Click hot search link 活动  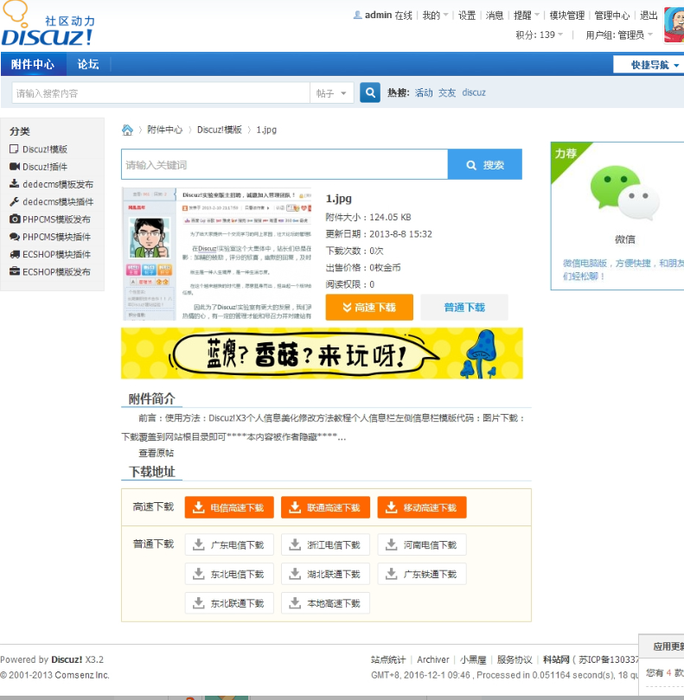pyautogui.click(x=424, y=92)
